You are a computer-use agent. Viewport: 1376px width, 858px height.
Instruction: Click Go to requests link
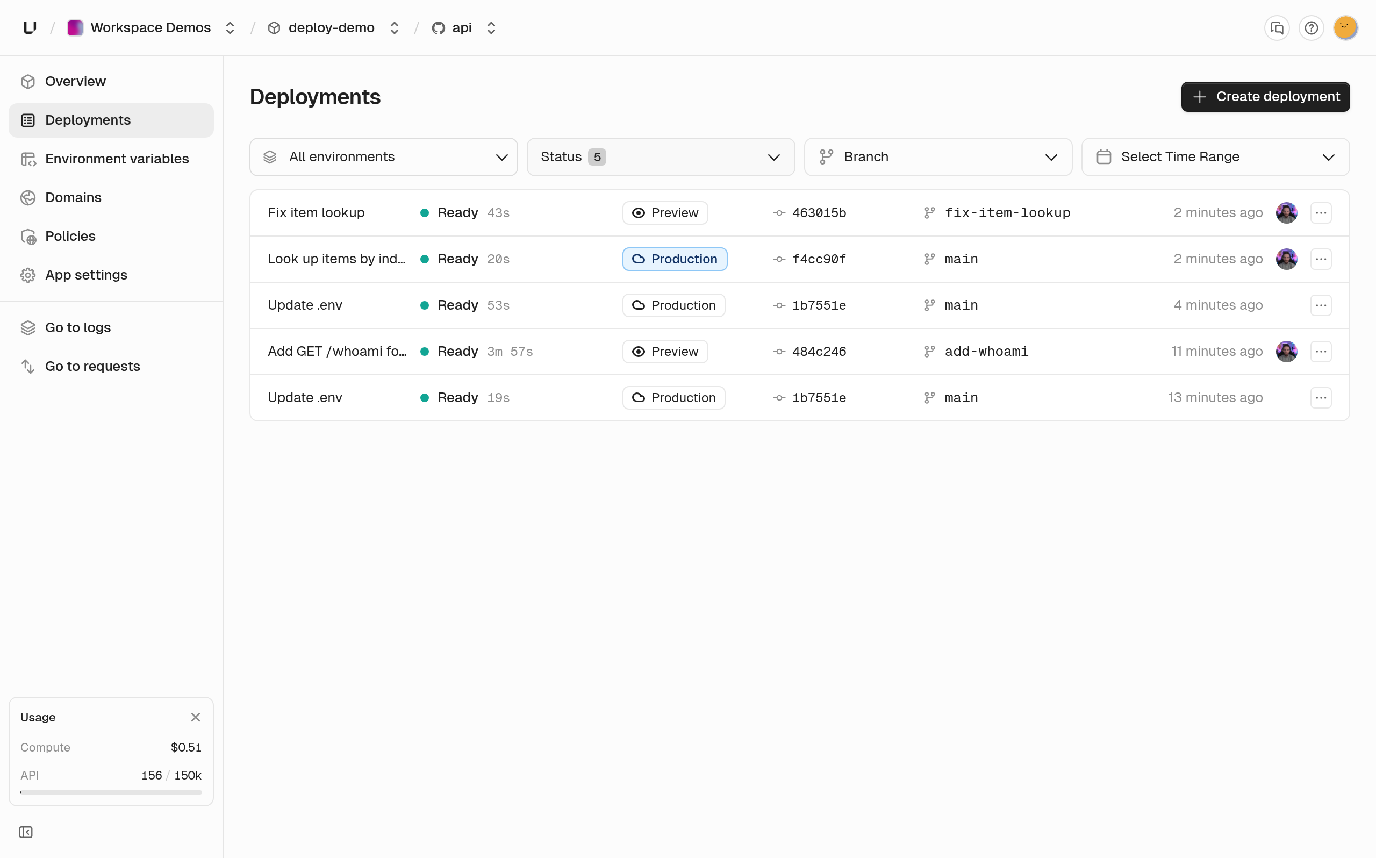coord(111,367)
